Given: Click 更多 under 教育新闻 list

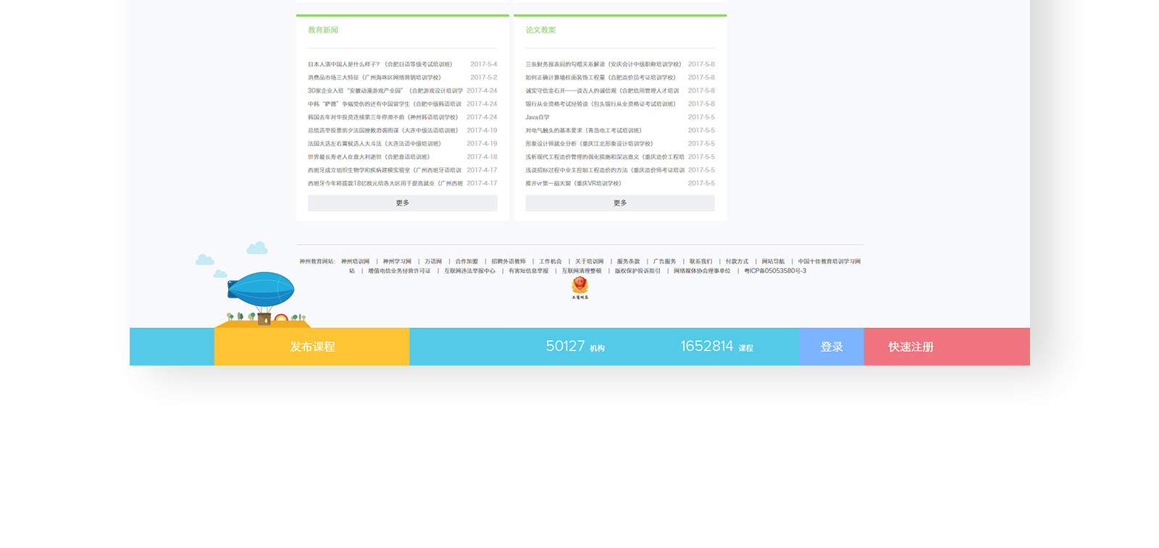Looking at the screenshot, I should [x=402, y=203].
